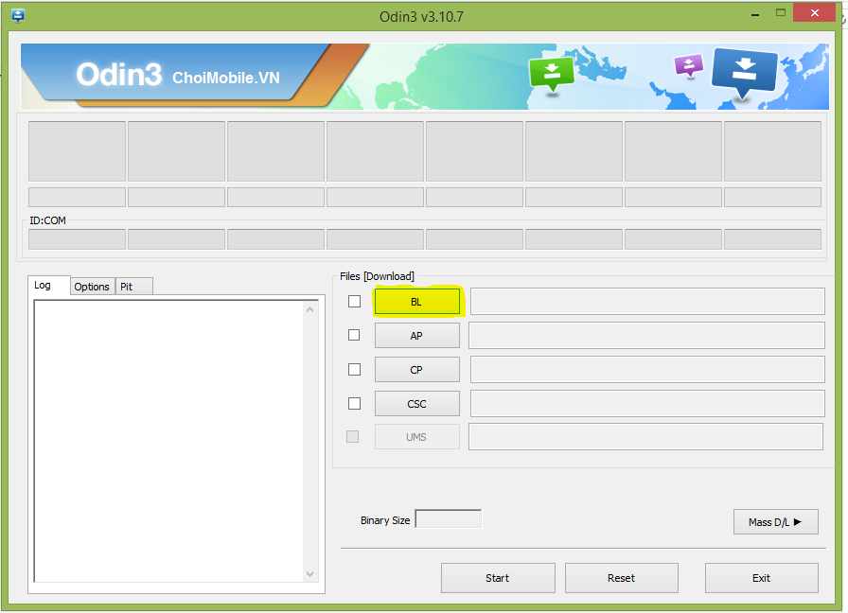Maximize the Odin3 window
This screenshot has height=613, width=848.
tap(781, 13)
